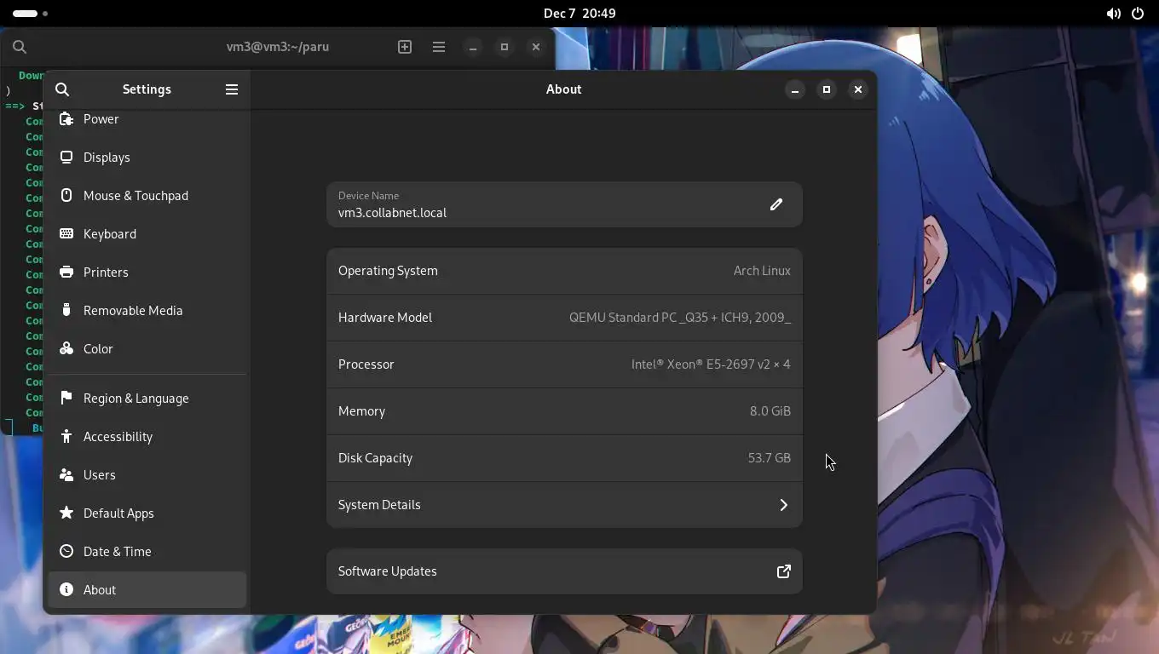Select Printers in the sidebar
This screenshot has height=654, width=1159.
coord(147,272)
